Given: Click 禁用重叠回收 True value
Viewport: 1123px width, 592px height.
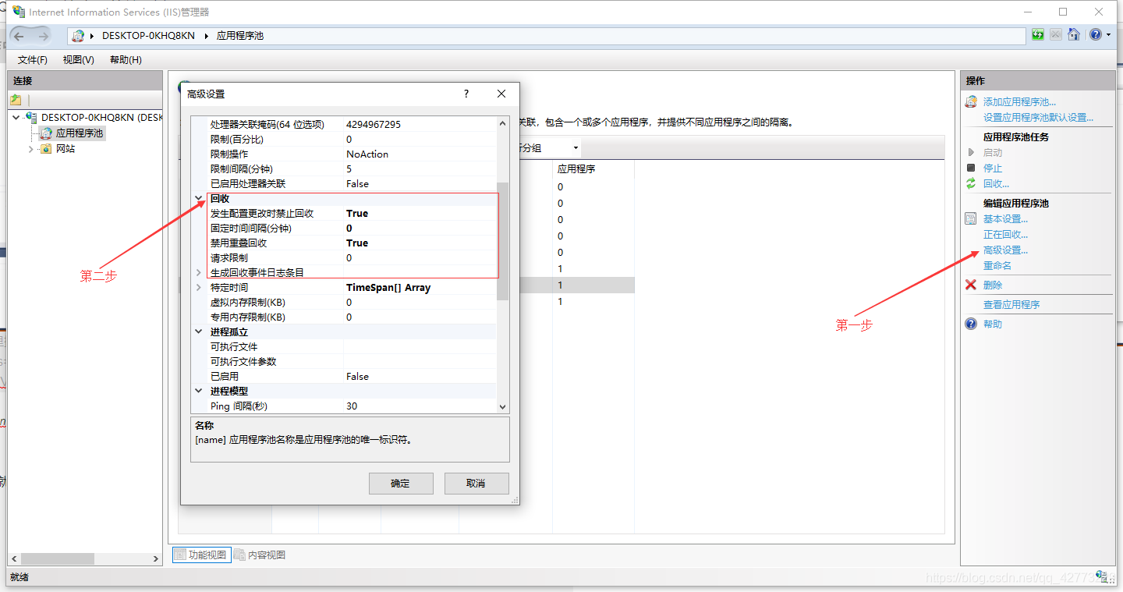Looking at the screenshot, I should [x=420, y=243].
